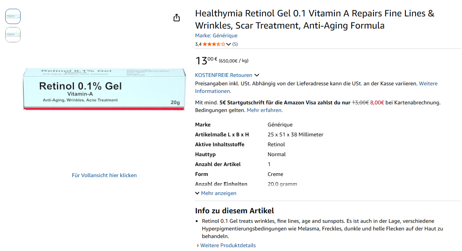Click the share icon above the product image
The width and height of the screenshot is (462, 251).
(177, 18)
